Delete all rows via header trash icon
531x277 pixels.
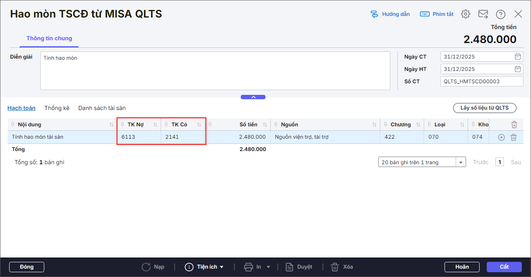coord(514,125)
